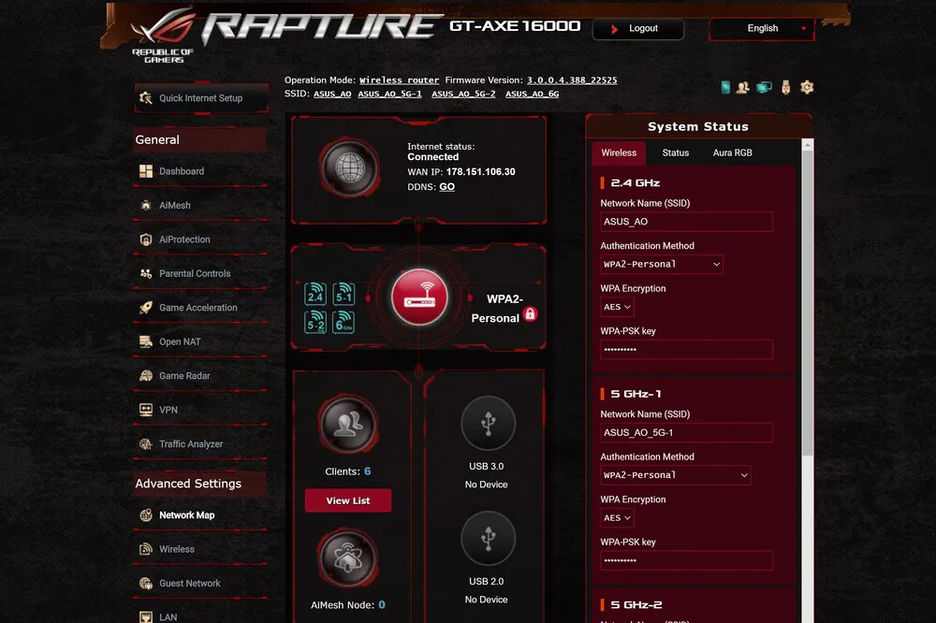Image resolution: width=936 pixels, height=623 pixels.
Task: Click the View List button
Action: click(x=348, y=500)
